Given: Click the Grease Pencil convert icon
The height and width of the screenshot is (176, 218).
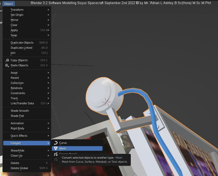Looking at the screenshot, I should point(56,154).
